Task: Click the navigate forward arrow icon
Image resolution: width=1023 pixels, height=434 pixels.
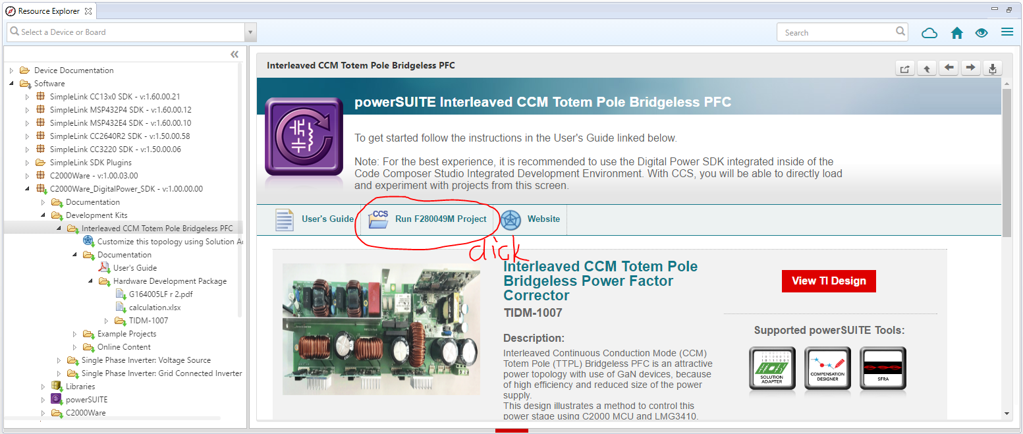Action: [970, 68]
